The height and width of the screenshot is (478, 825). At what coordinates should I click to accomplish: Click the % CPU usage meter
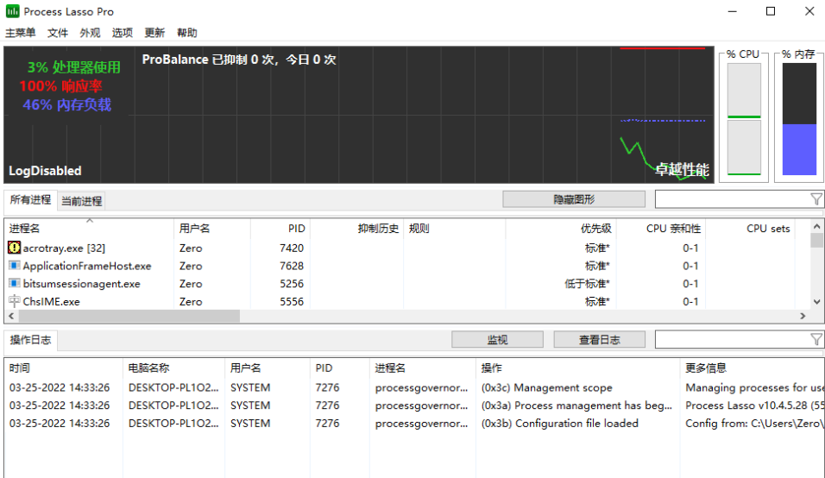point(744,119)
